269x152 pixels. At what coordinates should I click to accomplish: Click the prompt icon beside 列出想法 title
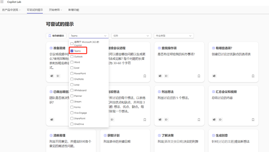click(x=159, y=92)
